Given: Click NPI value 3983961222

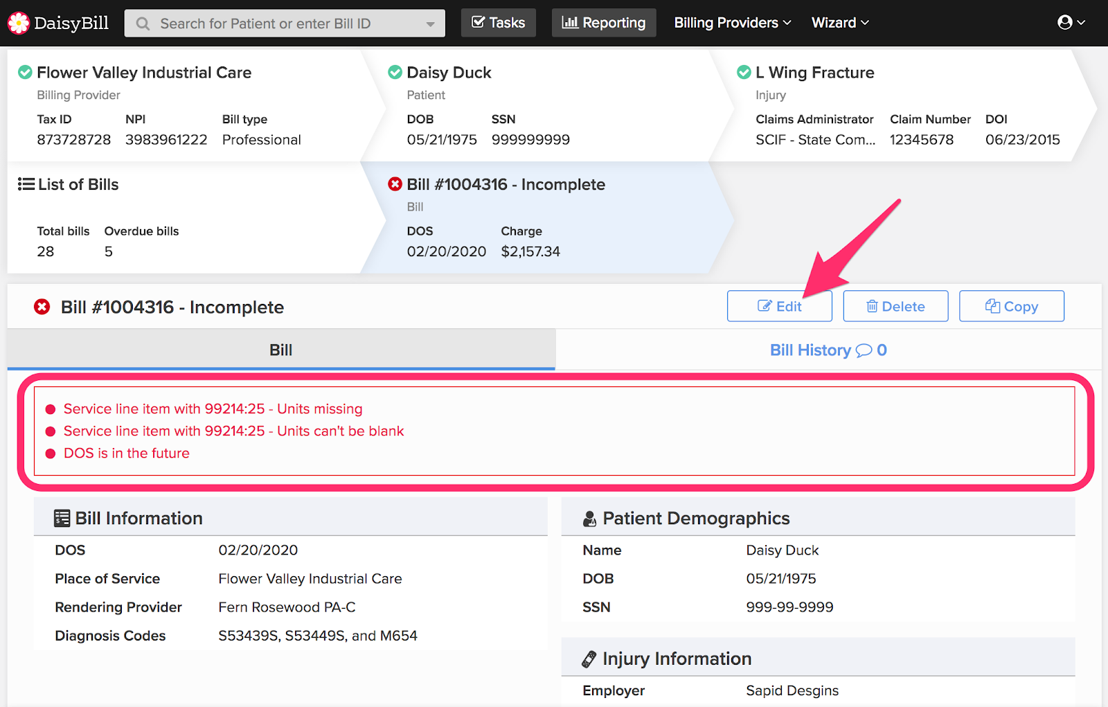Looking at the screenshot, I should tap(166, 140).
